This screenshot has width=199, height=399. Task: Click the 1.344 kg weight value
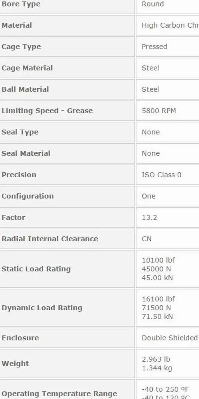(157, 368)
